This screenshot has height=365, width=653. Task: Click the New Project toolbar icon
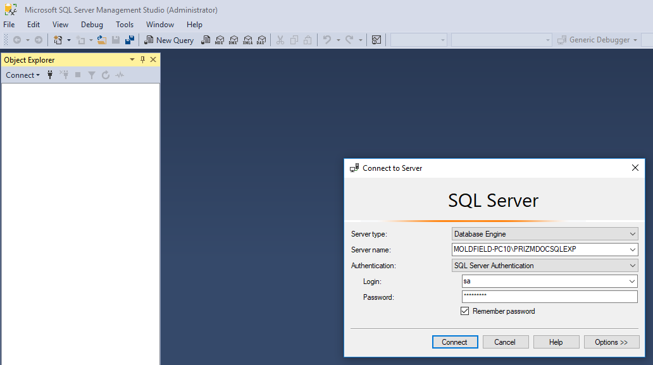pyautogui.click(x=58, y=40)
